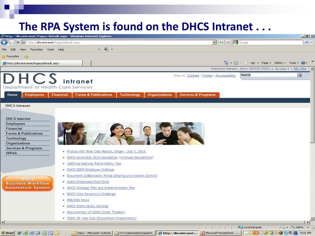Viewport: 315px width, 236px height.
Task: Click the blue Help question mark icon
Action: [303, 63]
